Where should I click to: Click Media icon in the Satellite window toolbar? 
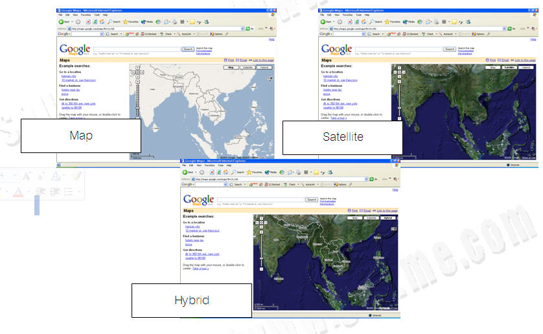pos(409,21)
